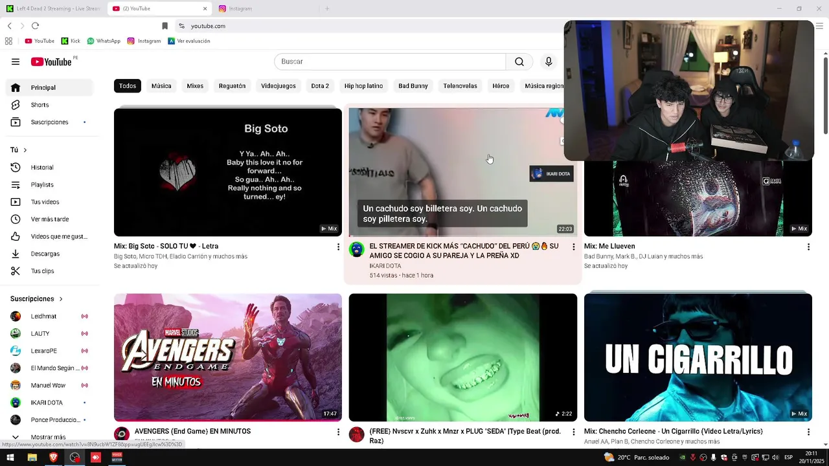
Task: Open Playlists in the sidebar
Action: pyautogui.click(x=49, y=185)
